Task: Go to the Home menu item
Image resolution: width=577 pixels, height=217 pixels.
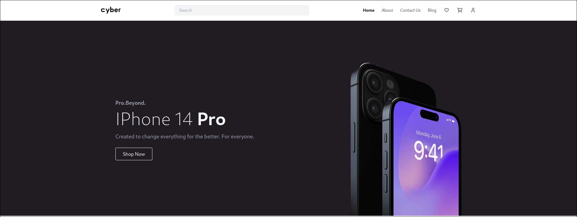Action: 368,10
